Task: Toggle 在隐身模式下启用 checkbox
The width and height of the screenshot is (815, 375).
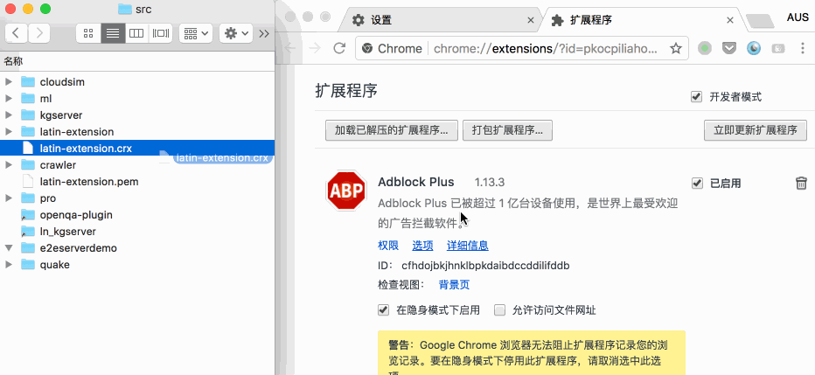Action: [384, 310]
